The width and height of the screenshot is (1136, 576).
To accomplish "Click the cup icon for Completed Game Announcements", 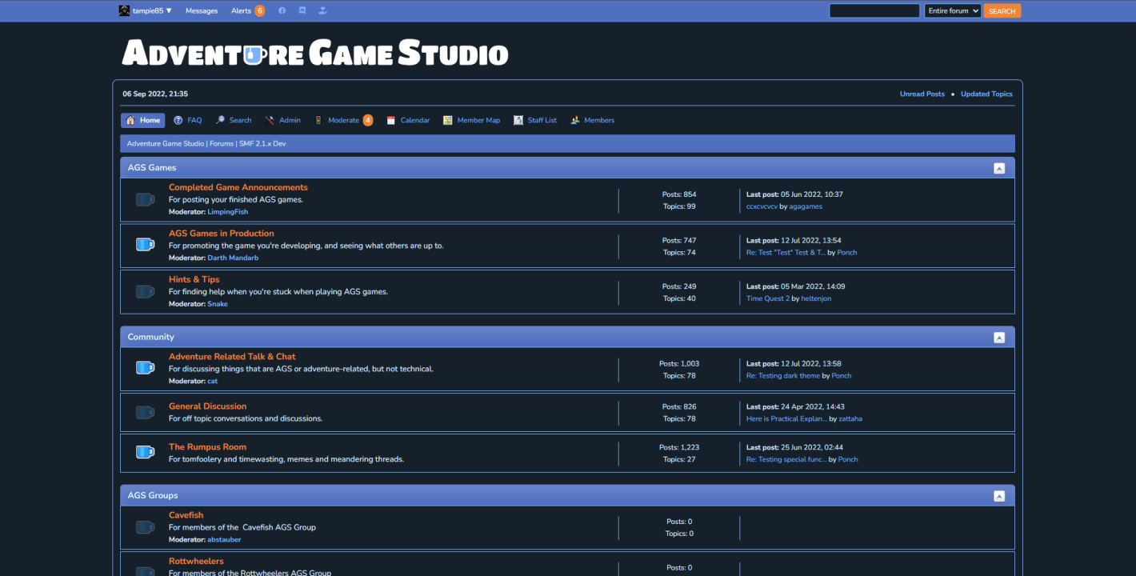I will click(x=145, y=199).
